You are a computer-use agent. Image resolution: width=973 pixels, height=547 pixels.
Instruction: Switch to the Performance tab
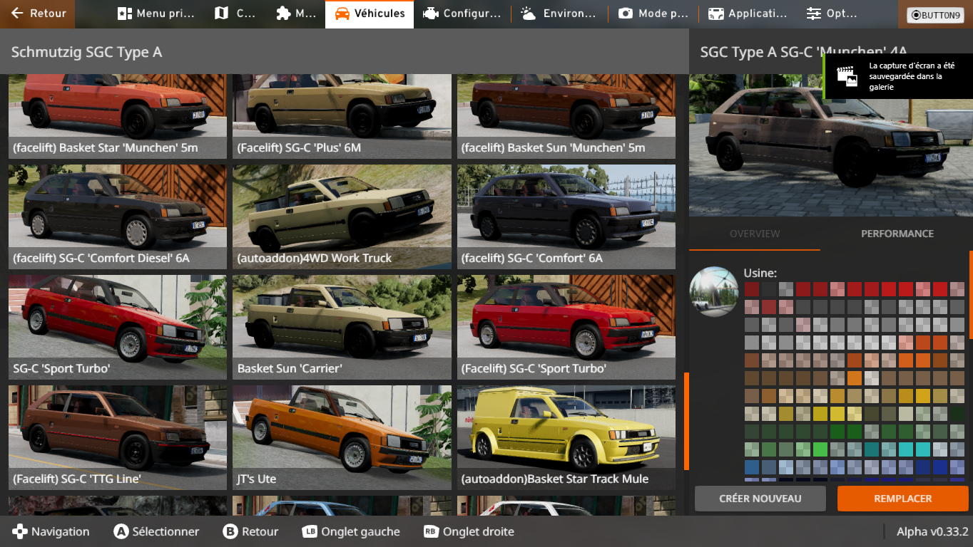click(897, 234)
